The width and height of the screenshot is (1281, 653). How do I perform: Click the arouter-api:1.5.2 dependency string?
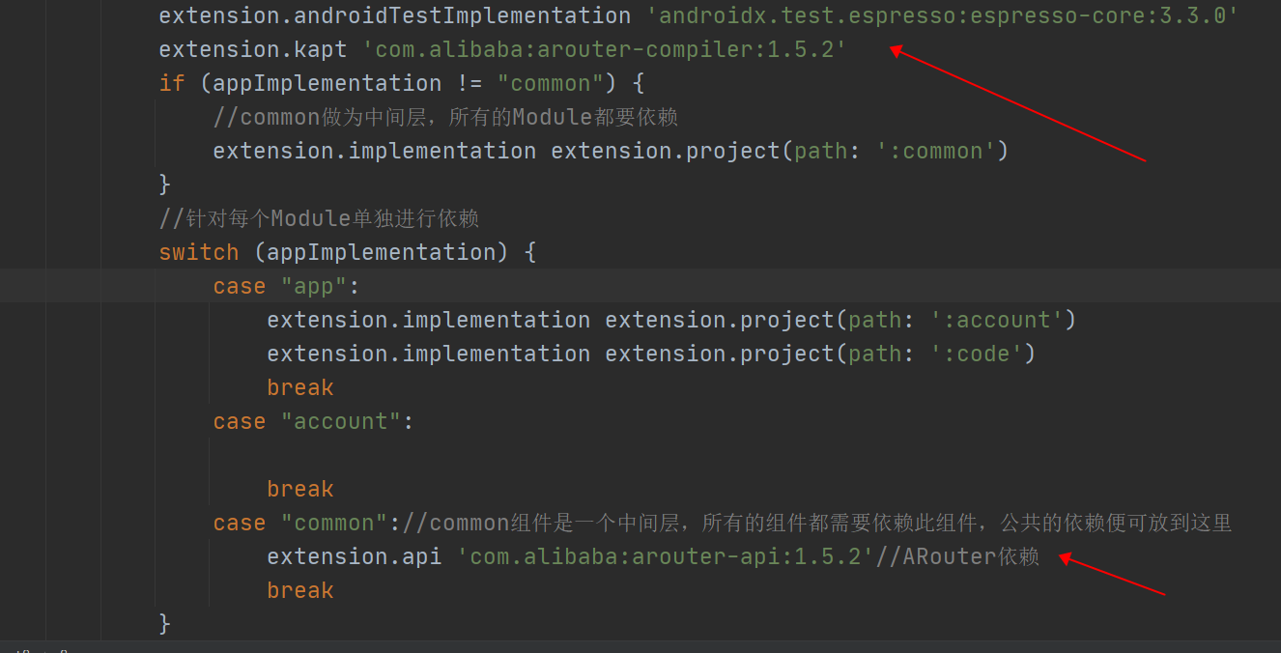[x=666, y=556]
